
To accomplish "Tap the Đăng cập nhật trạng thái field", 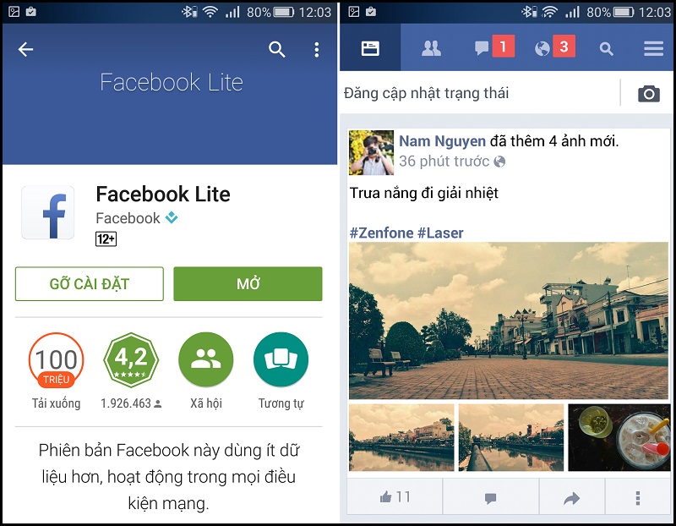I will coord(479,93).
